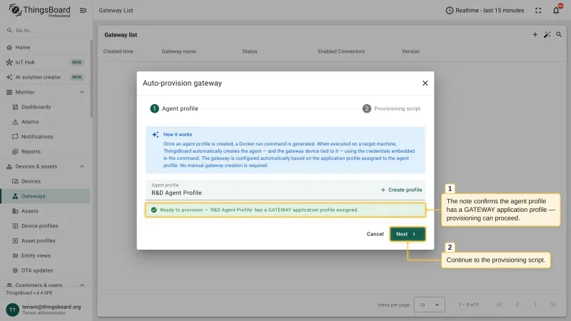Screen dimensions: 571x321
Task: Open the Realtime - last 15 minutes time window
Action: tap(485, 11)
